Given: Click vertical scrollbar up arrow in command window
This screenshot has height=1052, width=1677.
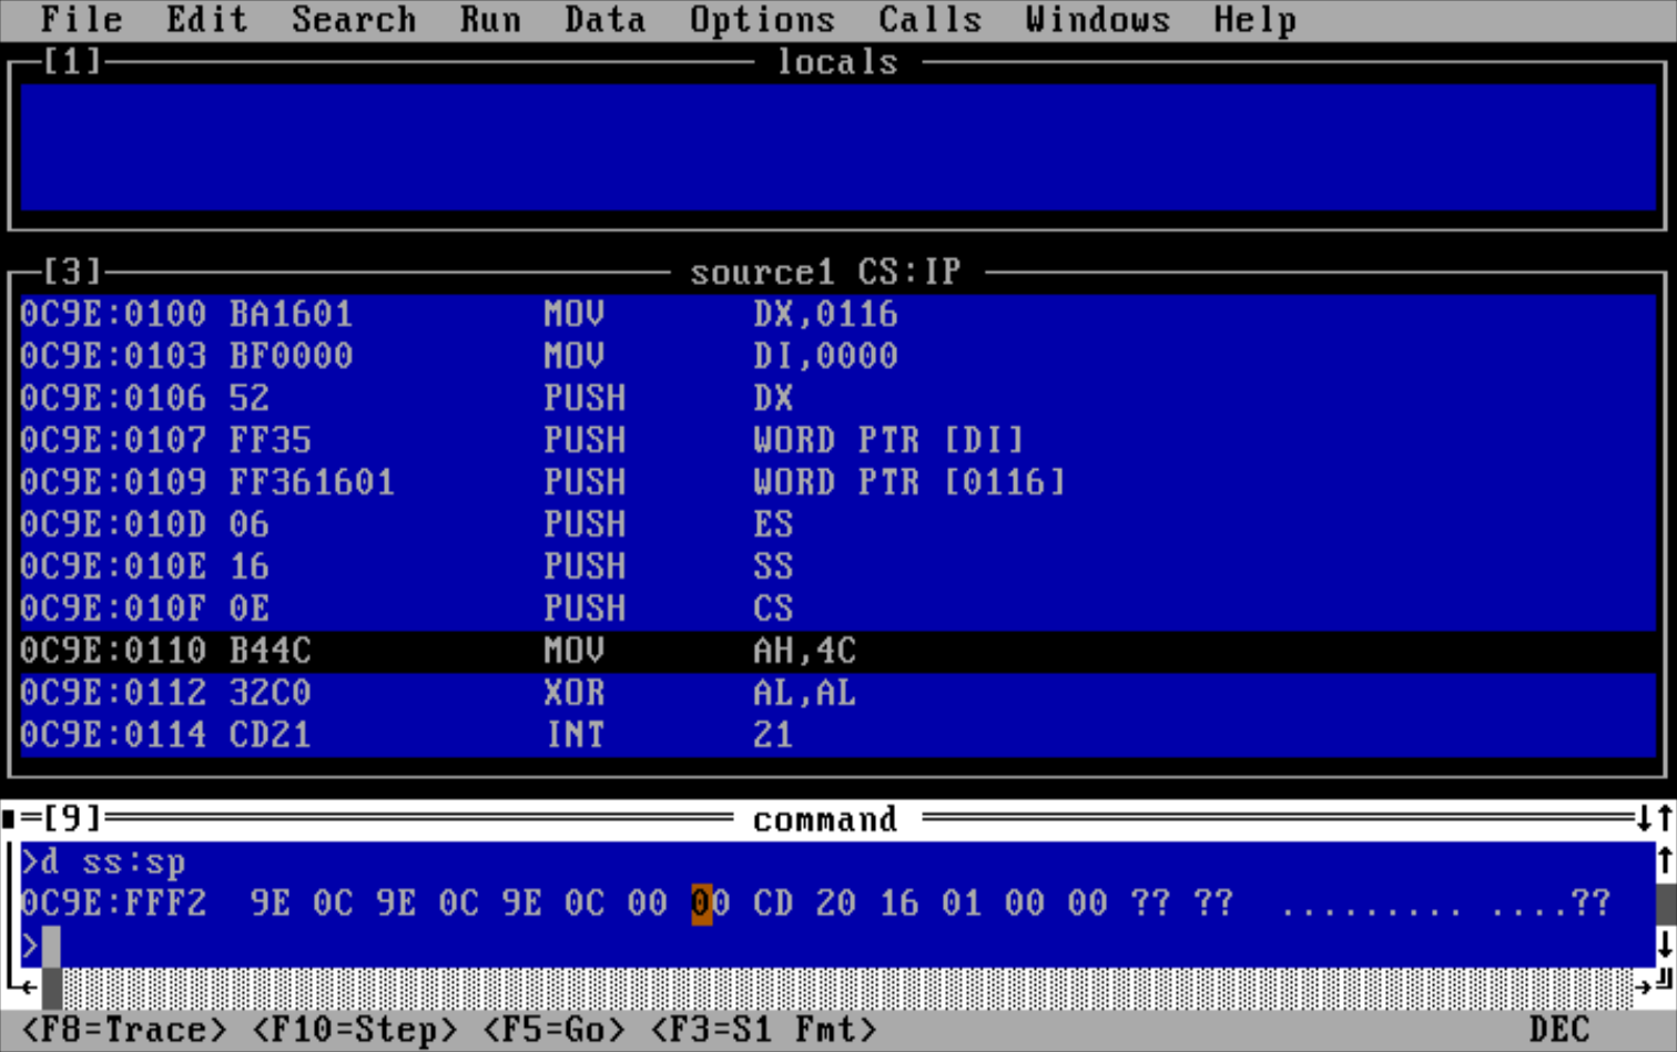Looking at the screenshot, I should (x=1665, y=861).
